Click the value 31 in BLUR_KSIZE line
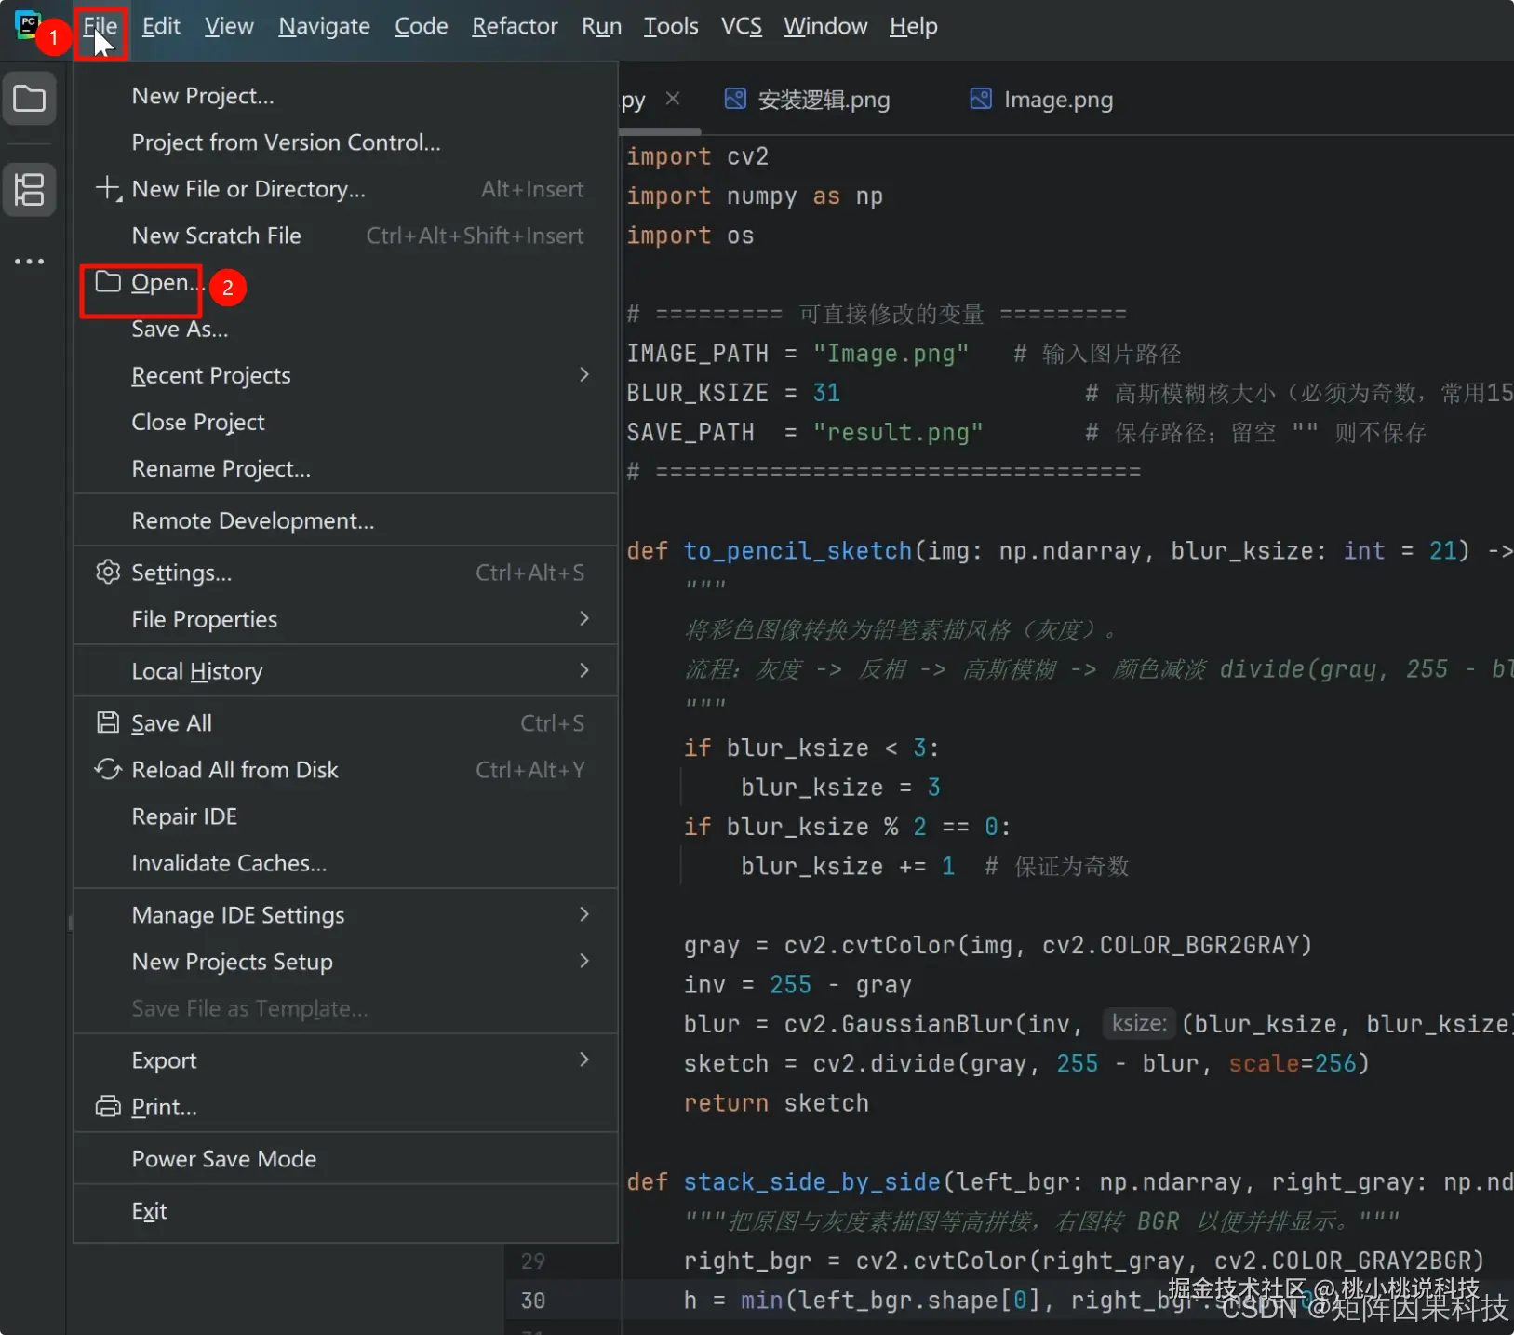This screenshot has height=1335, width=1514. [826, 393]
